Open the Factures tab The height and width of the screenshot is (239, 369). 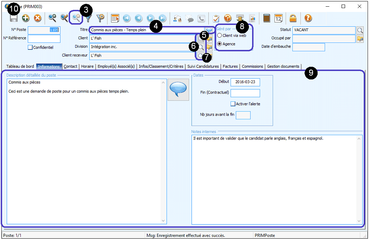pos(230,66)
